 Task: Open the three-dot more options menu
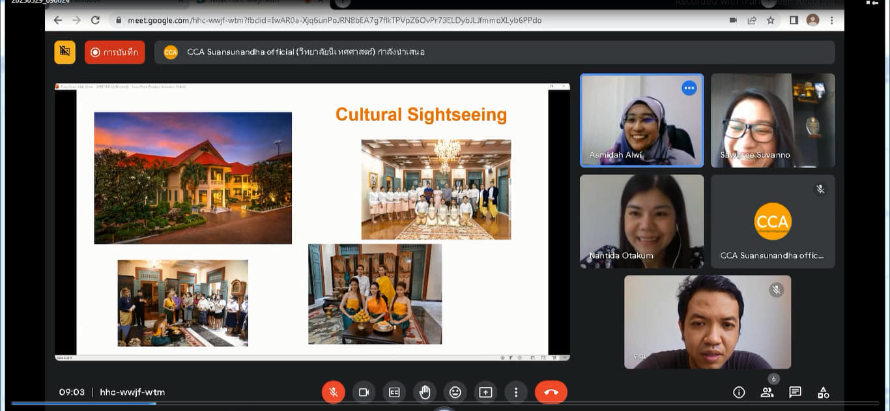click(x=516, y=392)
